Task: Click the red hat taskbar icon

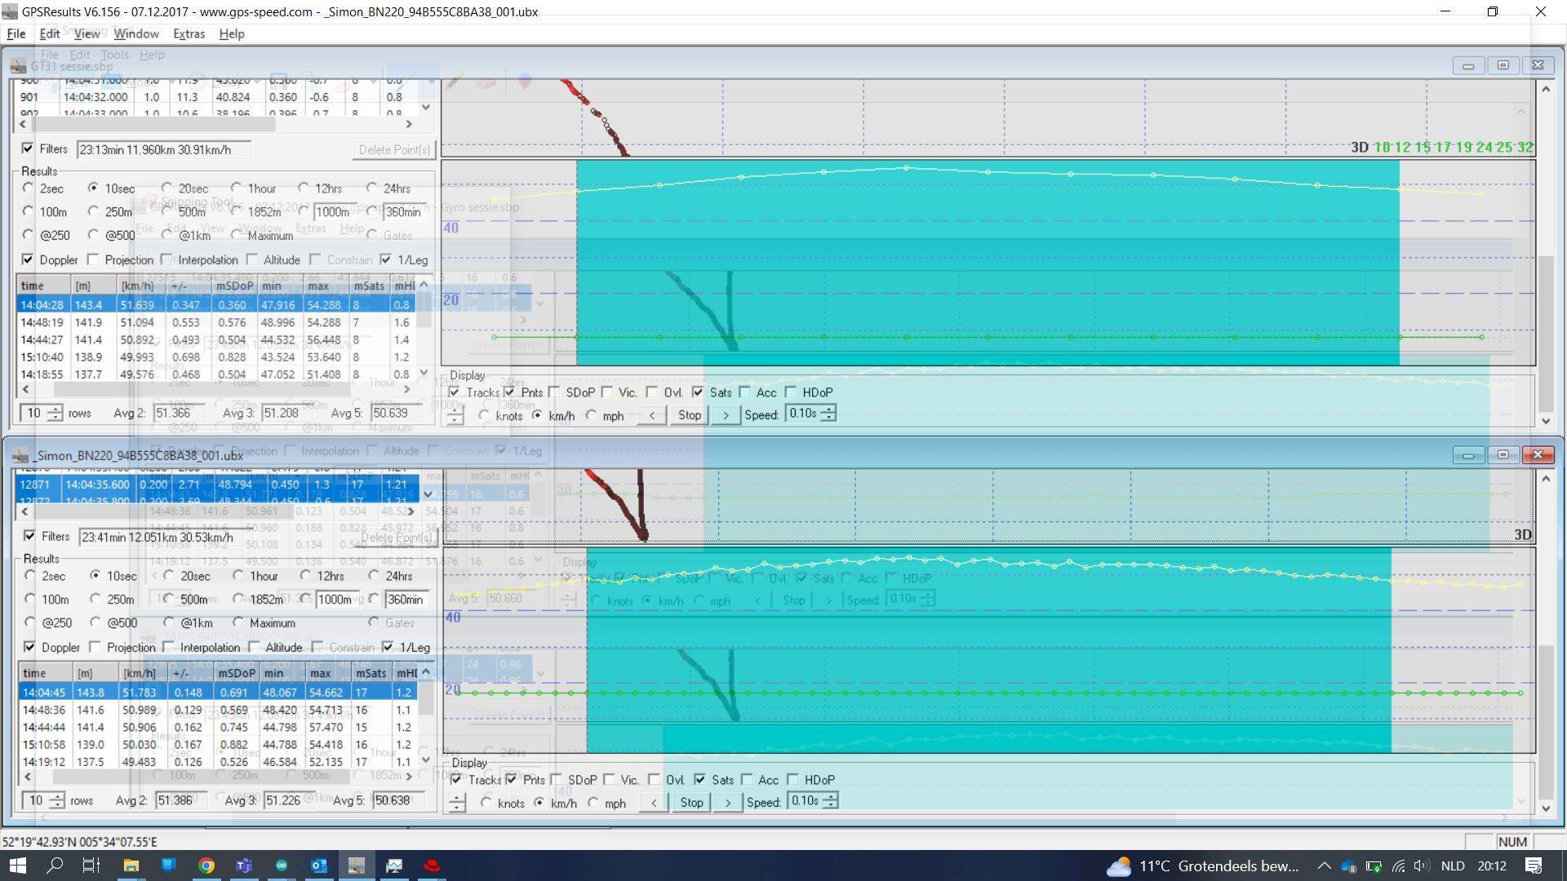Action: [x=432, y=866]
